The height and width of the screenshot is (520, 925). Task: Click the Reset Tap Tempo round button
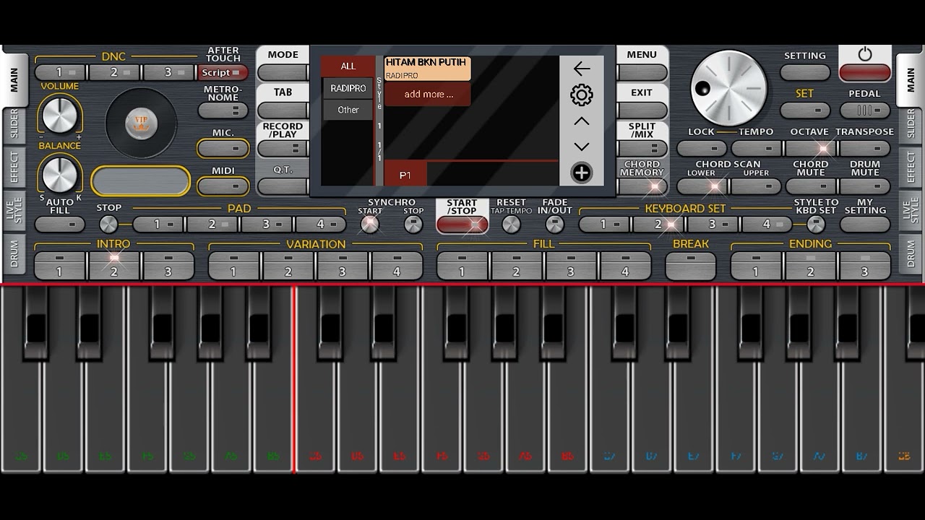click(x=511, y=224)
